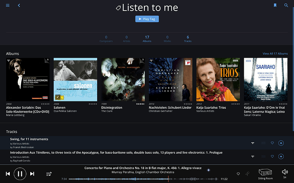Click the Play Tag button
Image resolution: width=294 pixels, height=183 pixels.
(147, 19)
